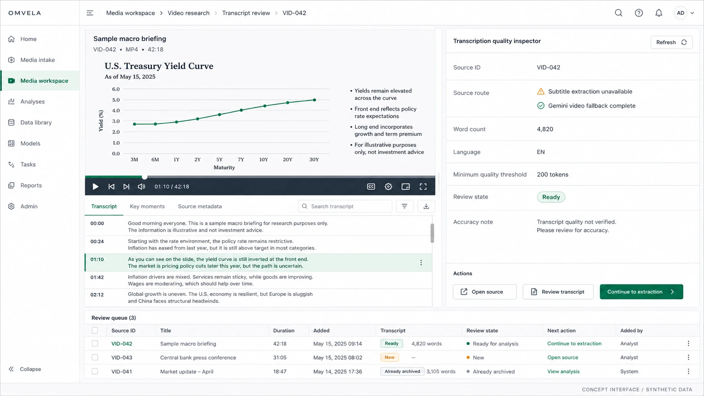The height and width of the screenshot is (396, 704).
Task: Toggle closed captions in the video player
Action: (371, 186)
